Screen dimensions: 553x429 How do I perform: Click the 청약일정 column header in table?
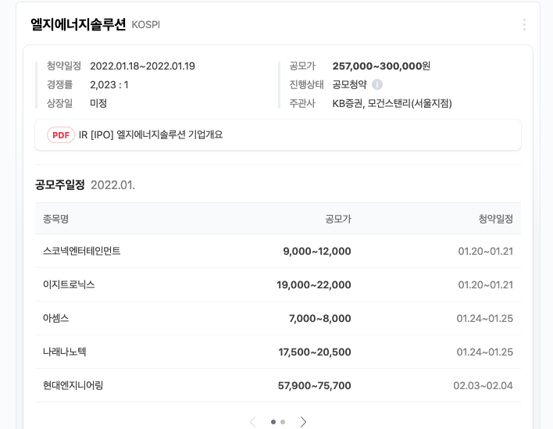point(495,219)
